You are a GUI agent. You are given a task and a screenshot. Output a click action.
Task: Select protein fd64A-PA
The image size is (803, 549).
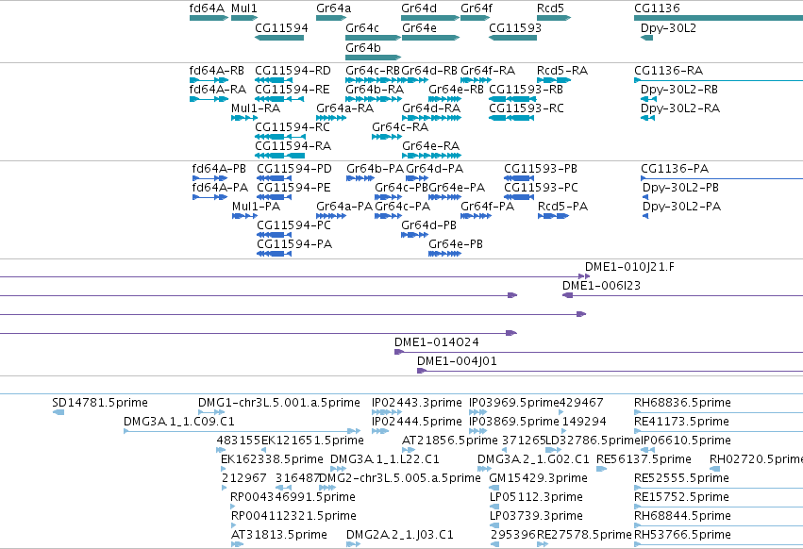pyautogui.click(x=209, y=197)
